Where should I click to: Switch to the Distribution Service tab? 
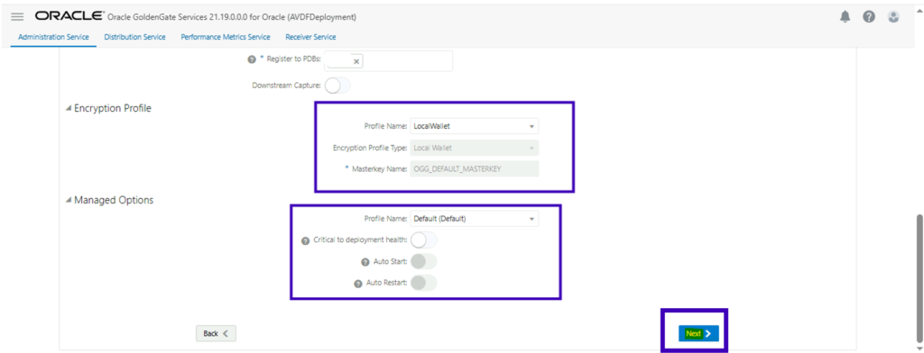[135, 37]
